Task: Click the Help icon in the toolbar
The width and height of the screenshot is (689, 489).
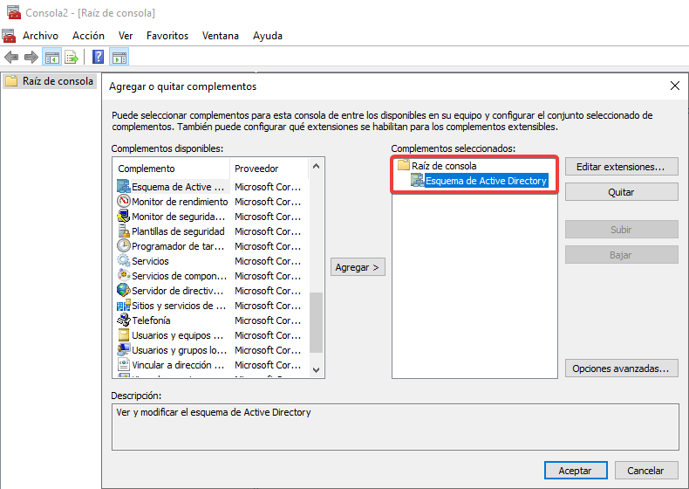Action: tap(99, 58)
